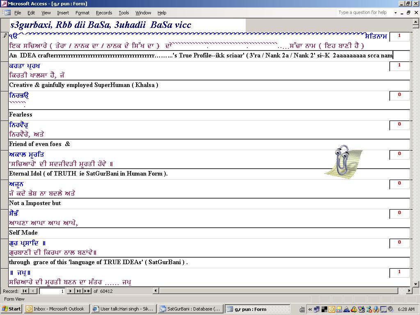Open the File menu
This screenshot has height=315, width=420.
point(18,13)
